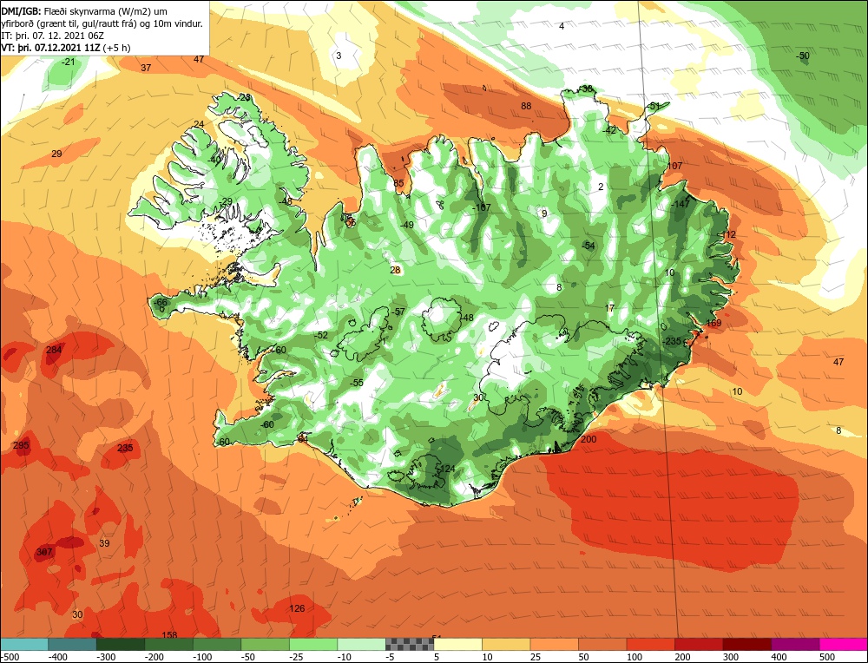Click the map value 295

click(x=21, y=445)
